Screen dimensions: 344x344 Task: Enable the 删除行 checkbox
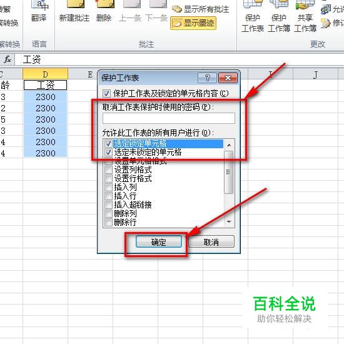coord(108,222)
